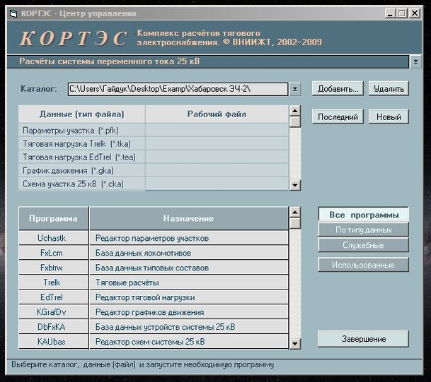Expand the Каталог path dropdown arrow
Image resolution: width=431 pixels, height=382 pixels.
294,89
